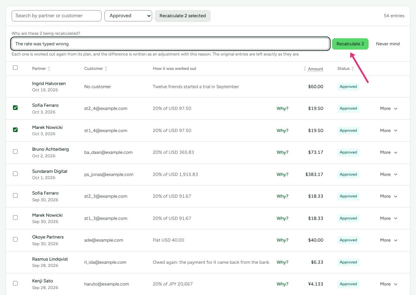Expand More menu for Kenji Sato row

tap(388, 284)
